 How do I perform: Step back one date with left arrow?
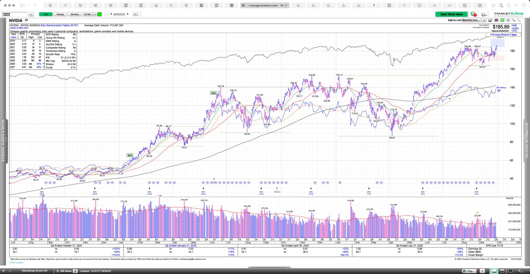click(x=111, y=14)
